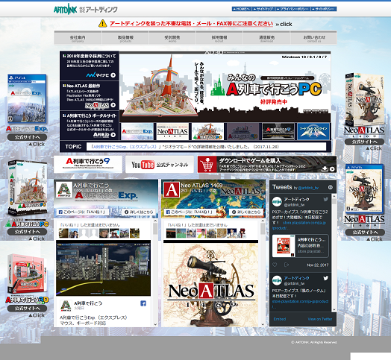Open the A列車で行こう store card in tweet
This screenshot has width=391, height=360.
tap(300, 246)
